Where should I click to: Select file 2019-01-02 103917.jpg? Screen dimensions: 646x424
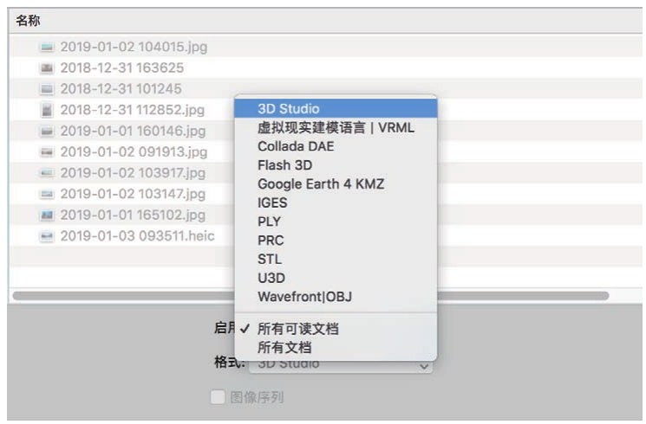point(133,173)
